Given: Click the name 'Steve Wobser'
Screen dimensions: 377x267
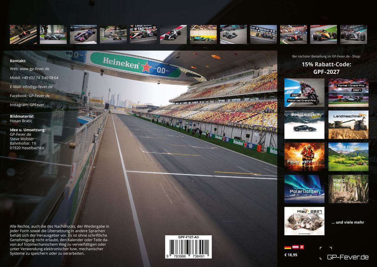Looking at the screenshot, I should point(22,139).
